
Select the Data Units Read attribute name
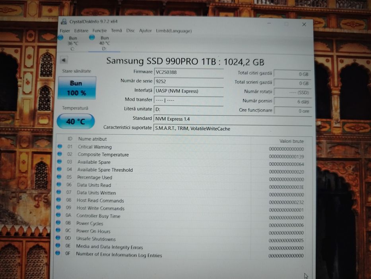(x=94, y=185)
